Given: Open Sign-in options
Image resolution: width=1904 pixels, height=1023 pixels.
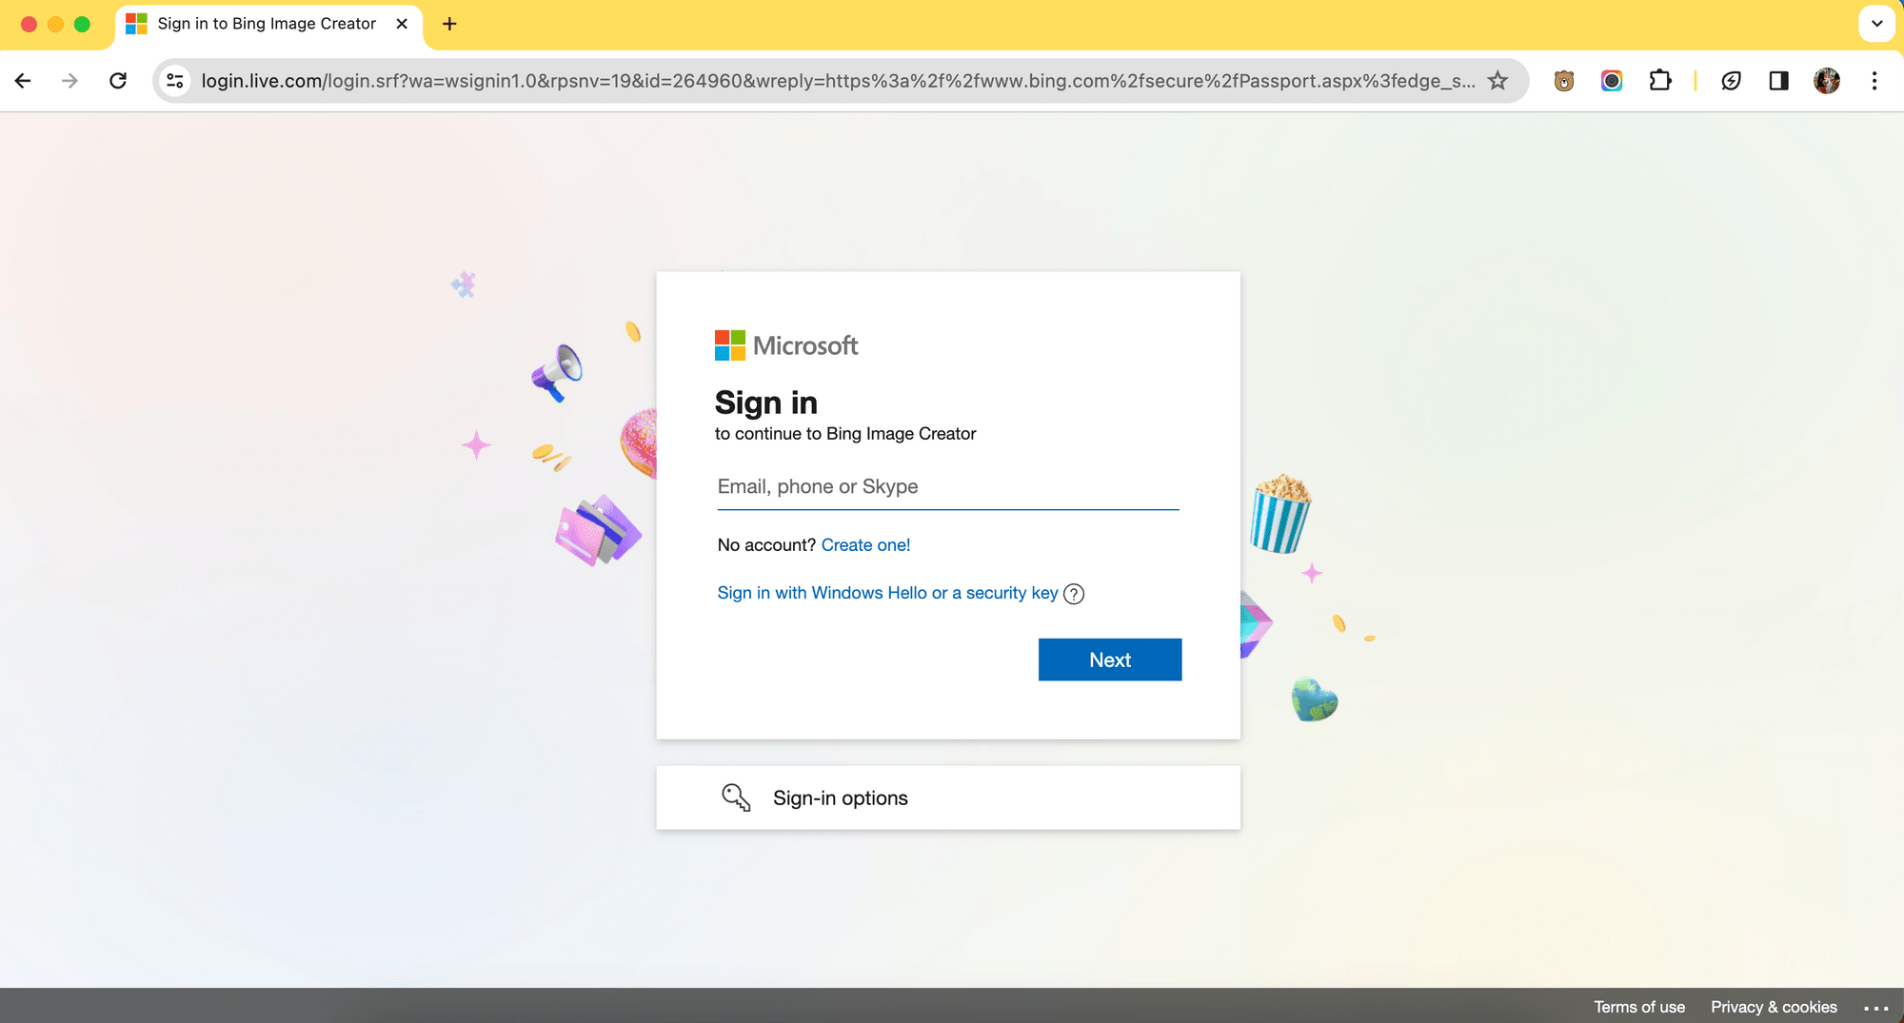Looking at the screenshot, I should click(948, 797).
